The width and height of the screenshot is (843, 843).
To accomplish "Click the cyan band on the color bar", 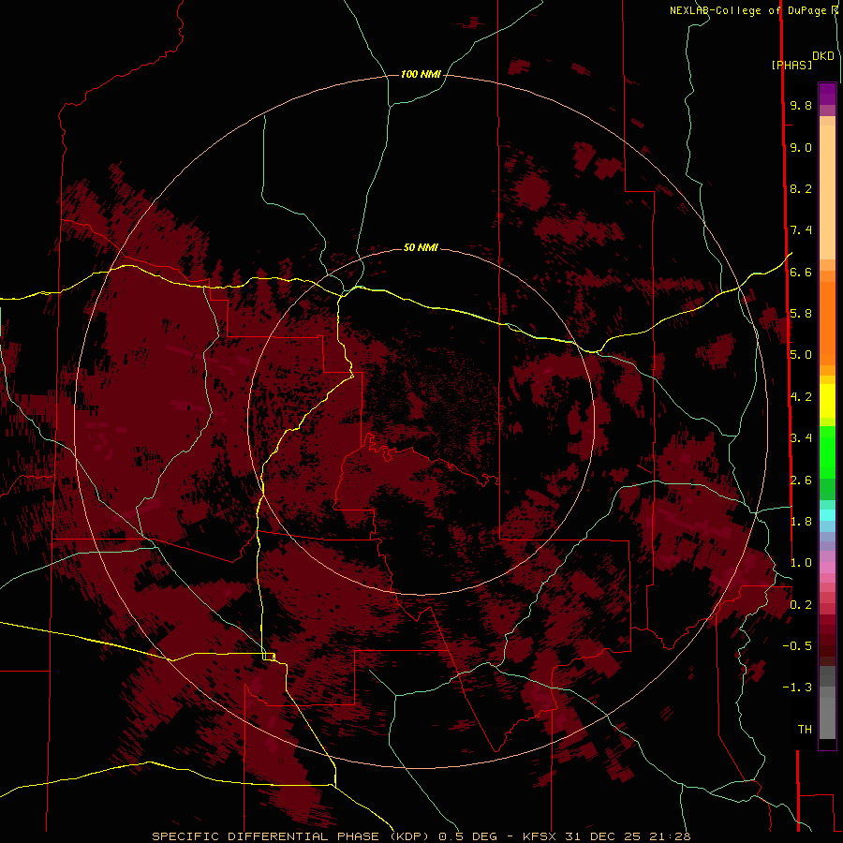I will tap(827, 515).
